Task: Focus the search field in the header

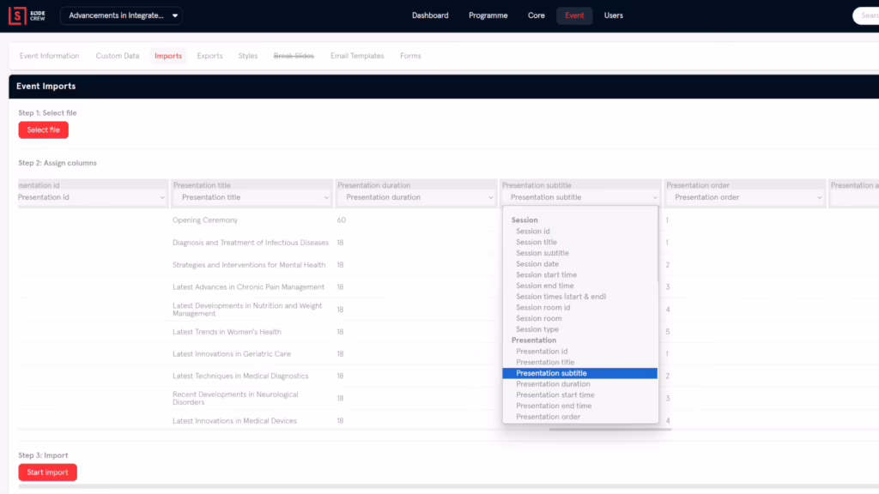Action: [866, 15]
